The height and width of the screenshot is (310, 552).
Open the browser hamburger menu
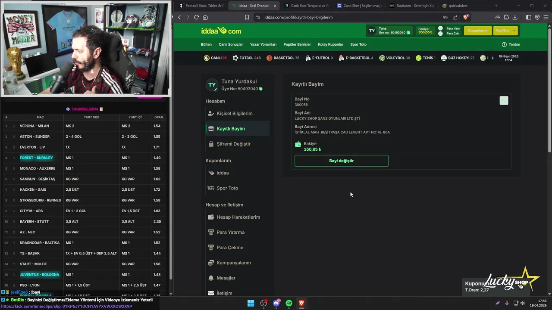546,17
